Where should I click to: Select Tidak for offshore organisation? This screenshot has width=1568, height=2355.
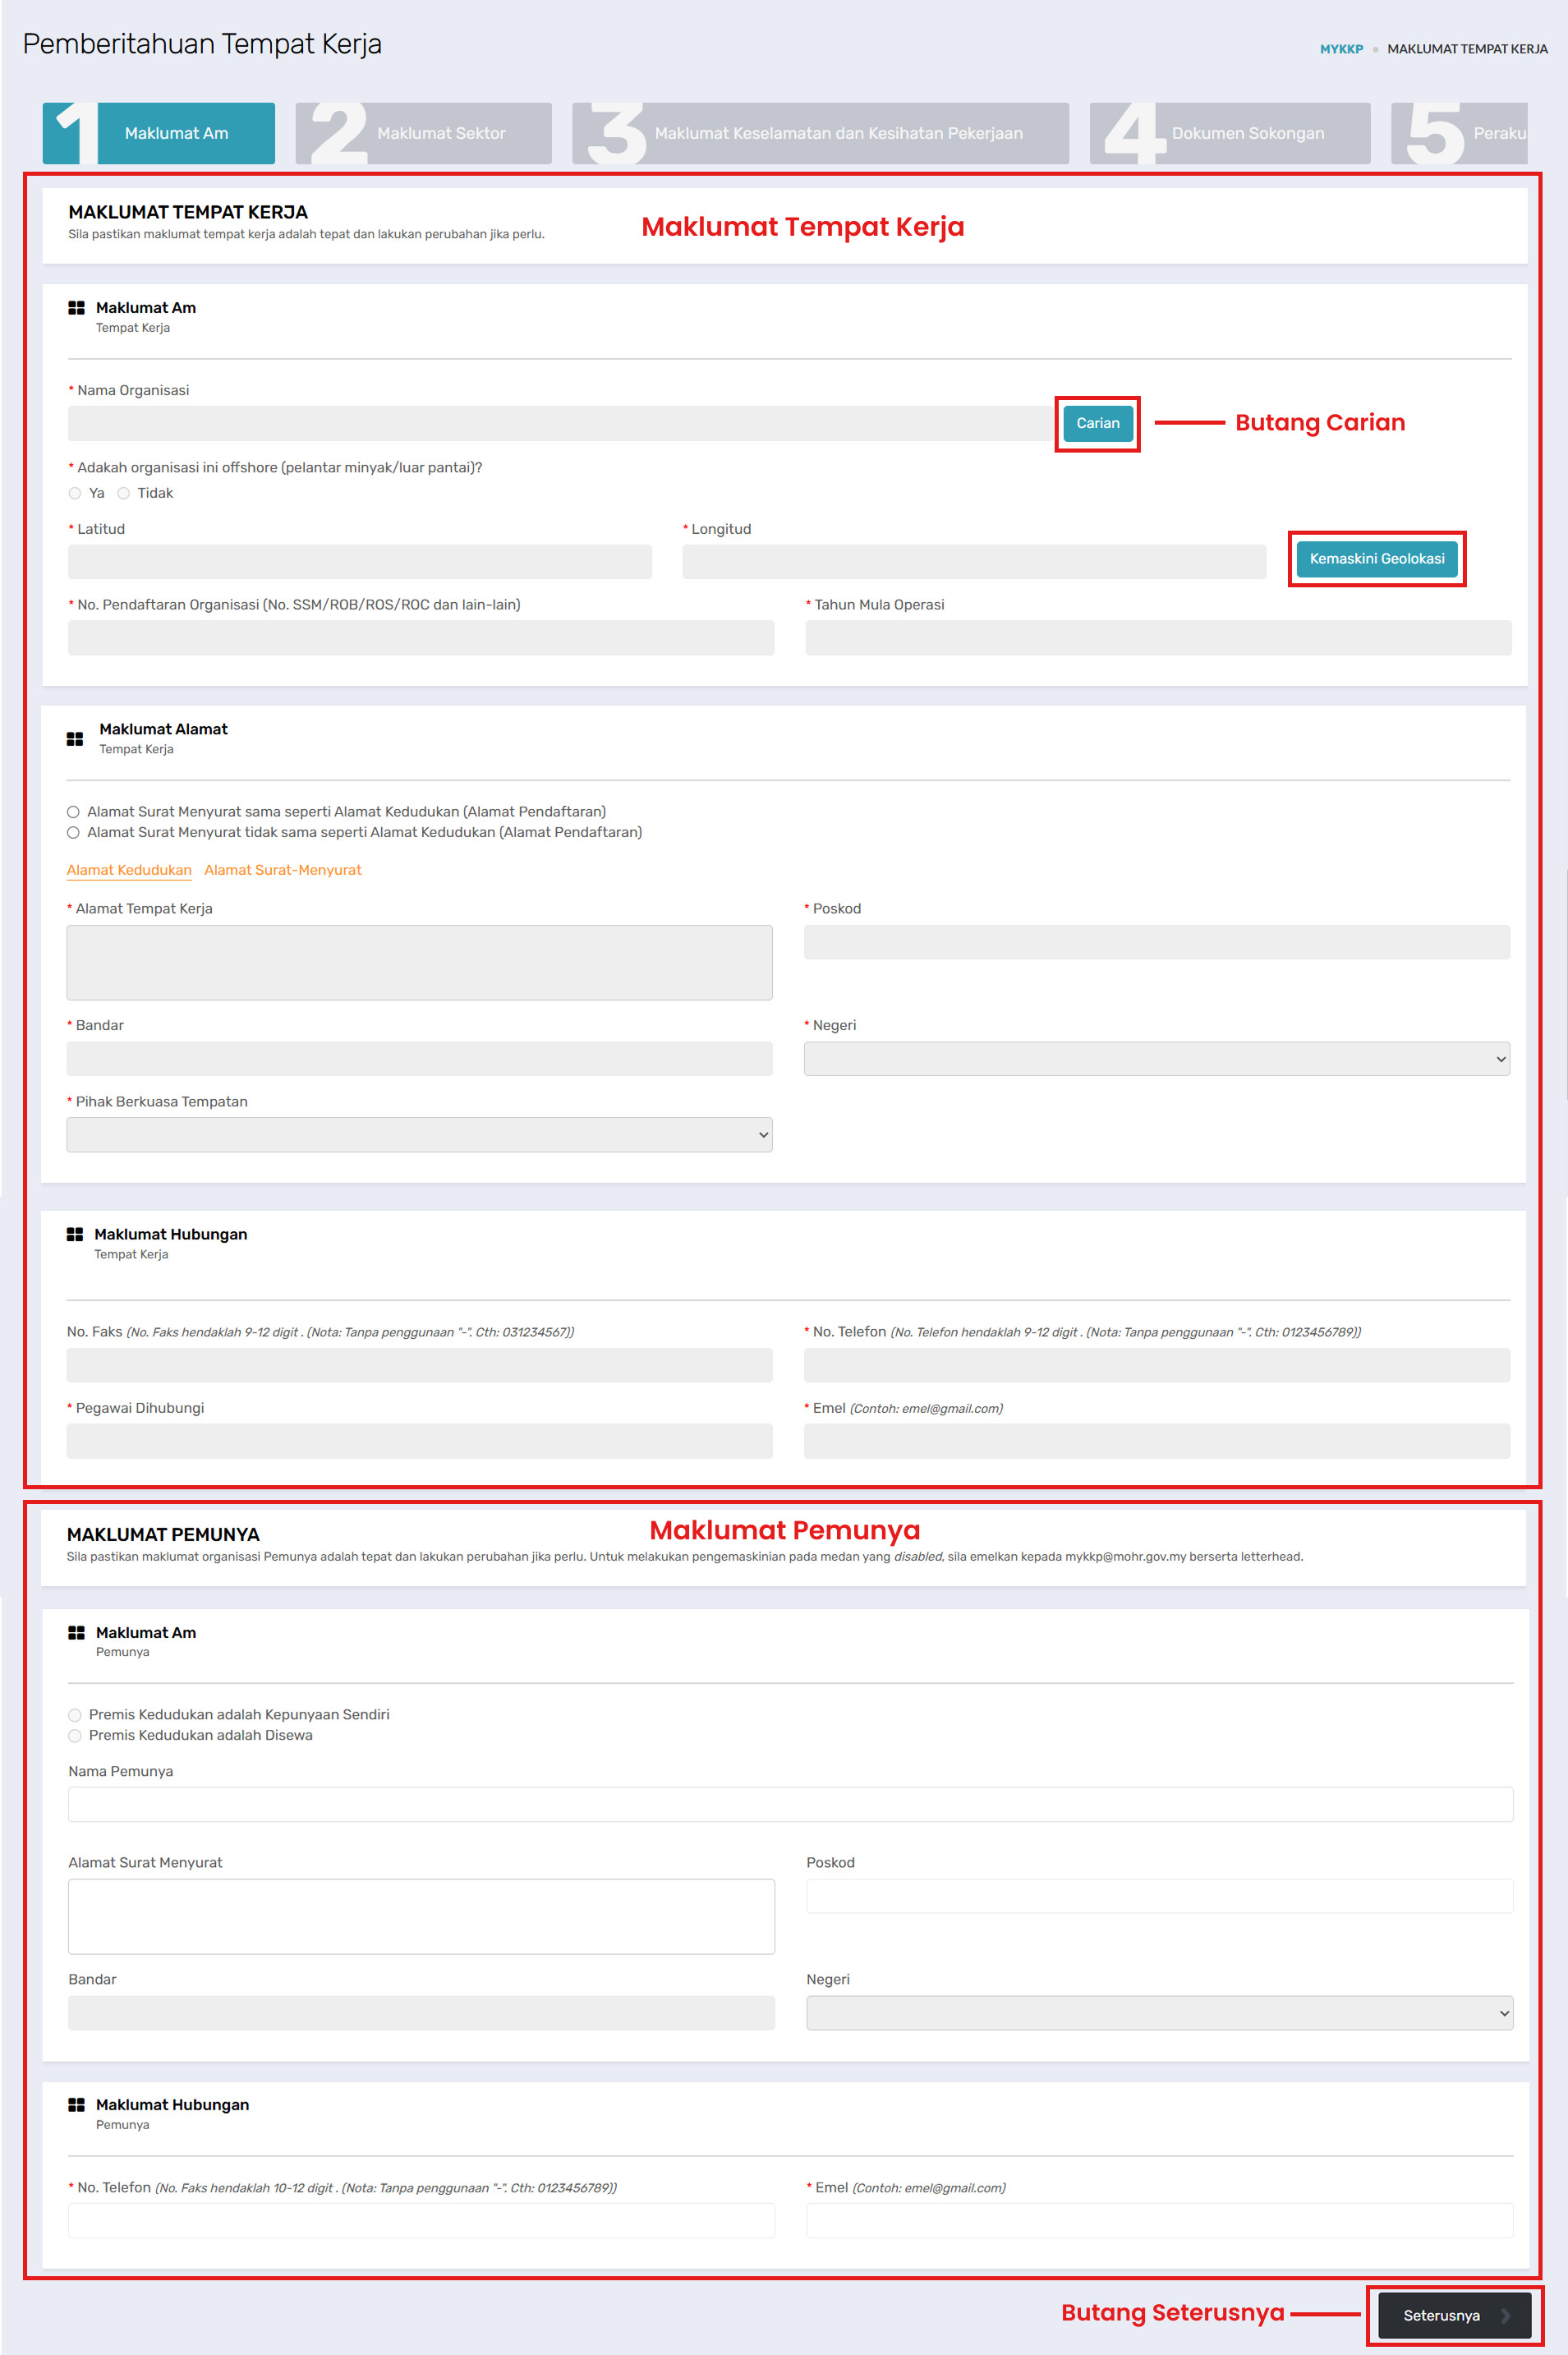[x=124, y=493]
